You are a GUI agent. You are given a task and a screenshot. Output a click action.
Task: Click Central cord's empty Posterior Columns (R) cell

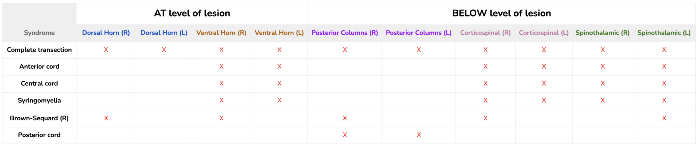345,84
